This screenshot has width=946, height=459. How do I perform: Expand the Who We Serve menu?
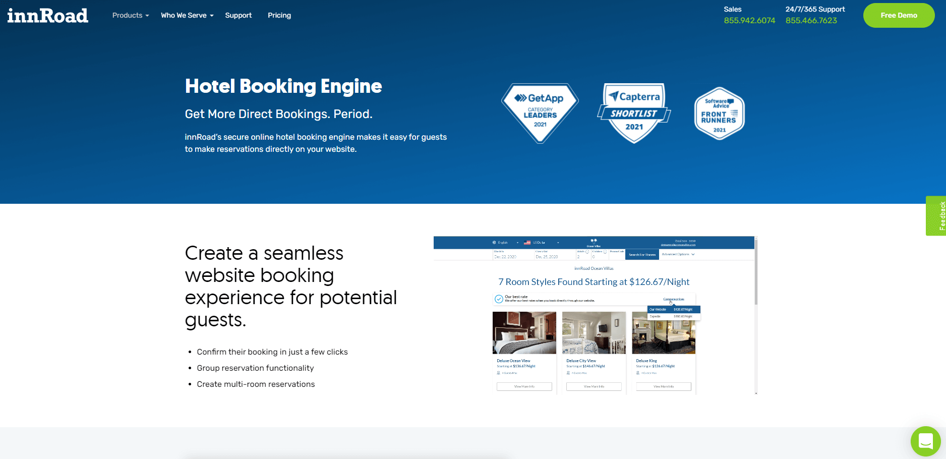point(187,16)
